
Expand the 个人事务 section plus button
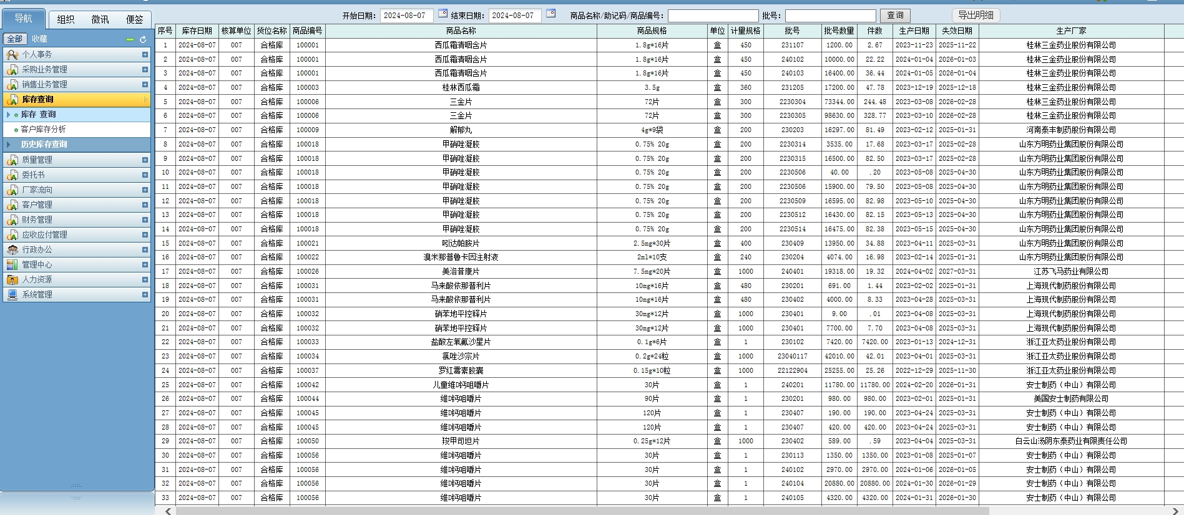(x=145, y=55)
